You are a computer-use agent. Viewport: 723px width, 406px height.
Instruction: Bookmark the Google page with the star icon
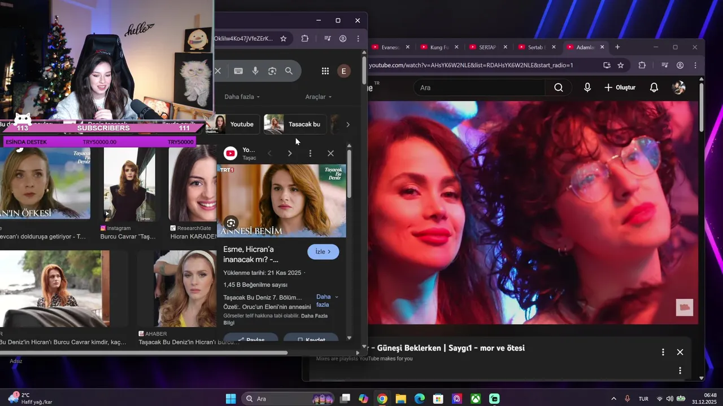point(284,38)
